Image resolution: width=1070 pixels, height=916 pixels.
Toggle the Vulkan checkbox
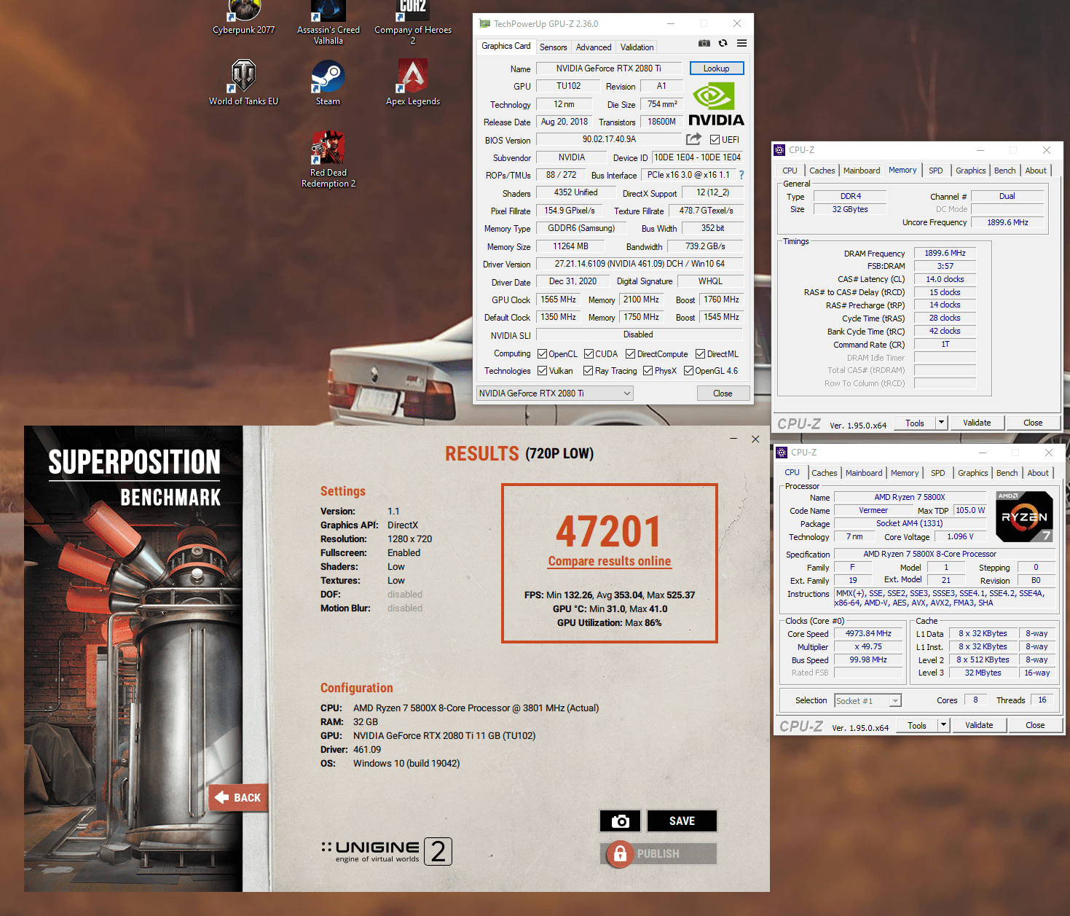[542, 371]
